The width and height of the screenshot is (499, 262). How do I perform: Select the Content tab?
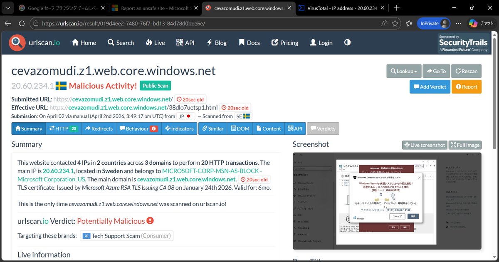(x=269, y=129)
